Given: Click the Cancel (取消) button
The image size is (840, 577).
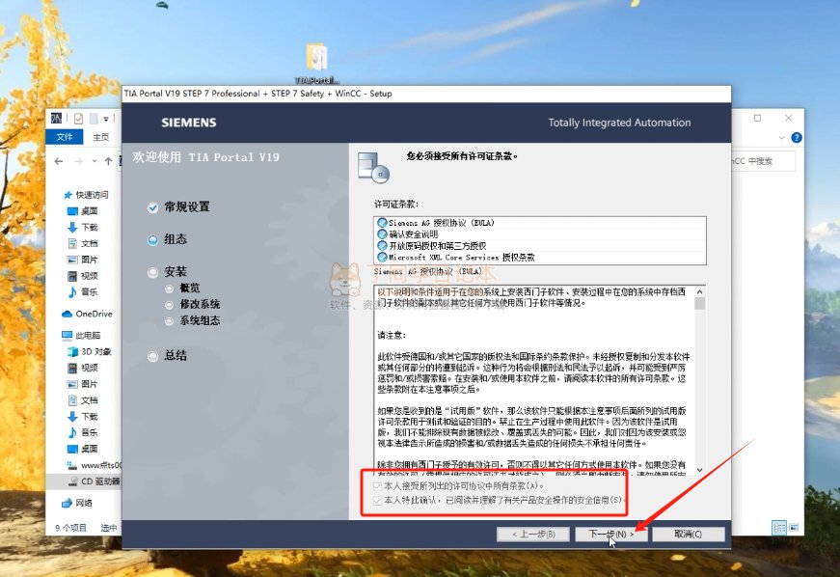Looking at the screenshot, I should [689, 535].
